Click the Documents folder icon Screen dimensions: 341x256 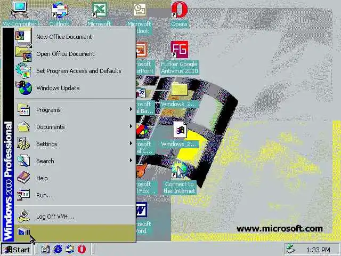point(23,127)
